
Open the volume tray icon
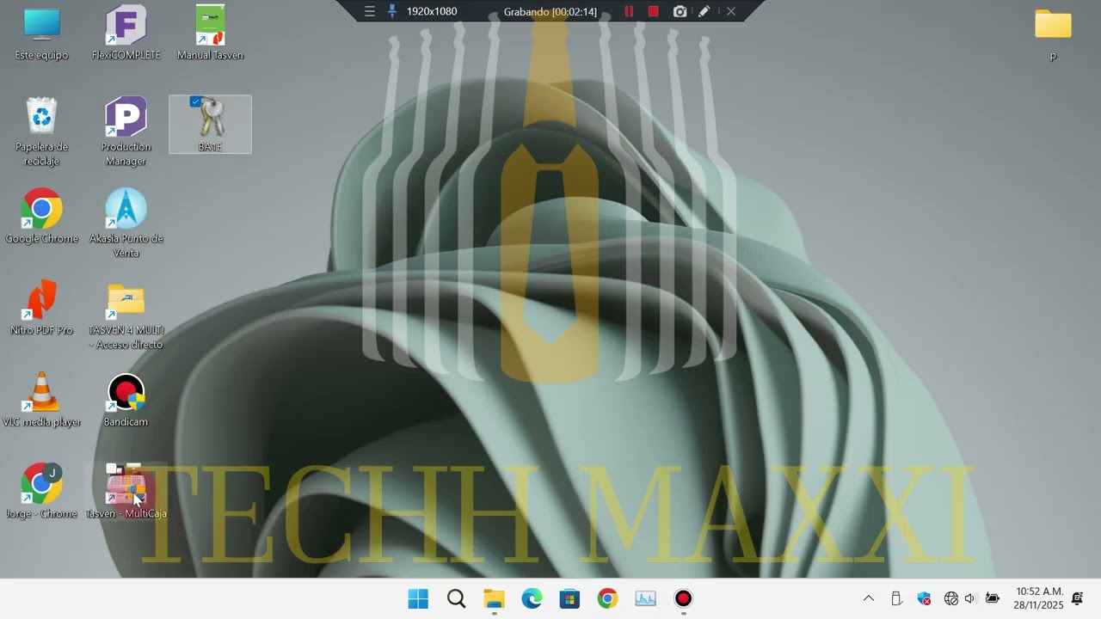[x=970, y=598]
